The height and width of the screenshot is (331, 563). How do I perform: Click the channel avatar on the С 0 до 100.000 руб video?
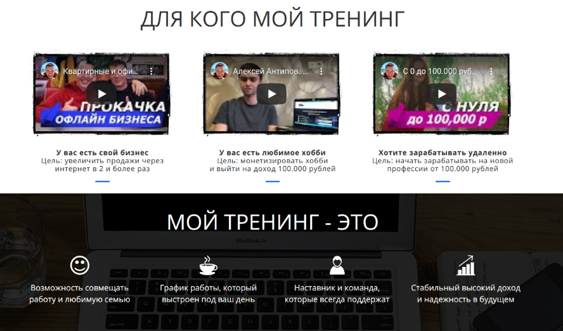[x=389, y=71]
